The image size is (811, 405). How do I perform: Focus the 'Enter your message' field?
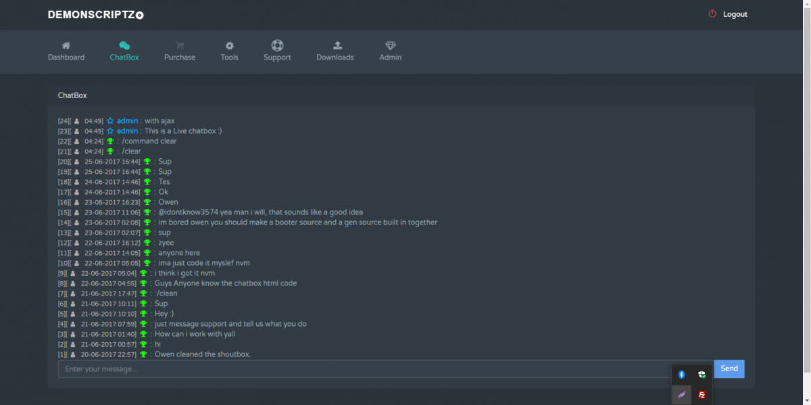[365, 369]
